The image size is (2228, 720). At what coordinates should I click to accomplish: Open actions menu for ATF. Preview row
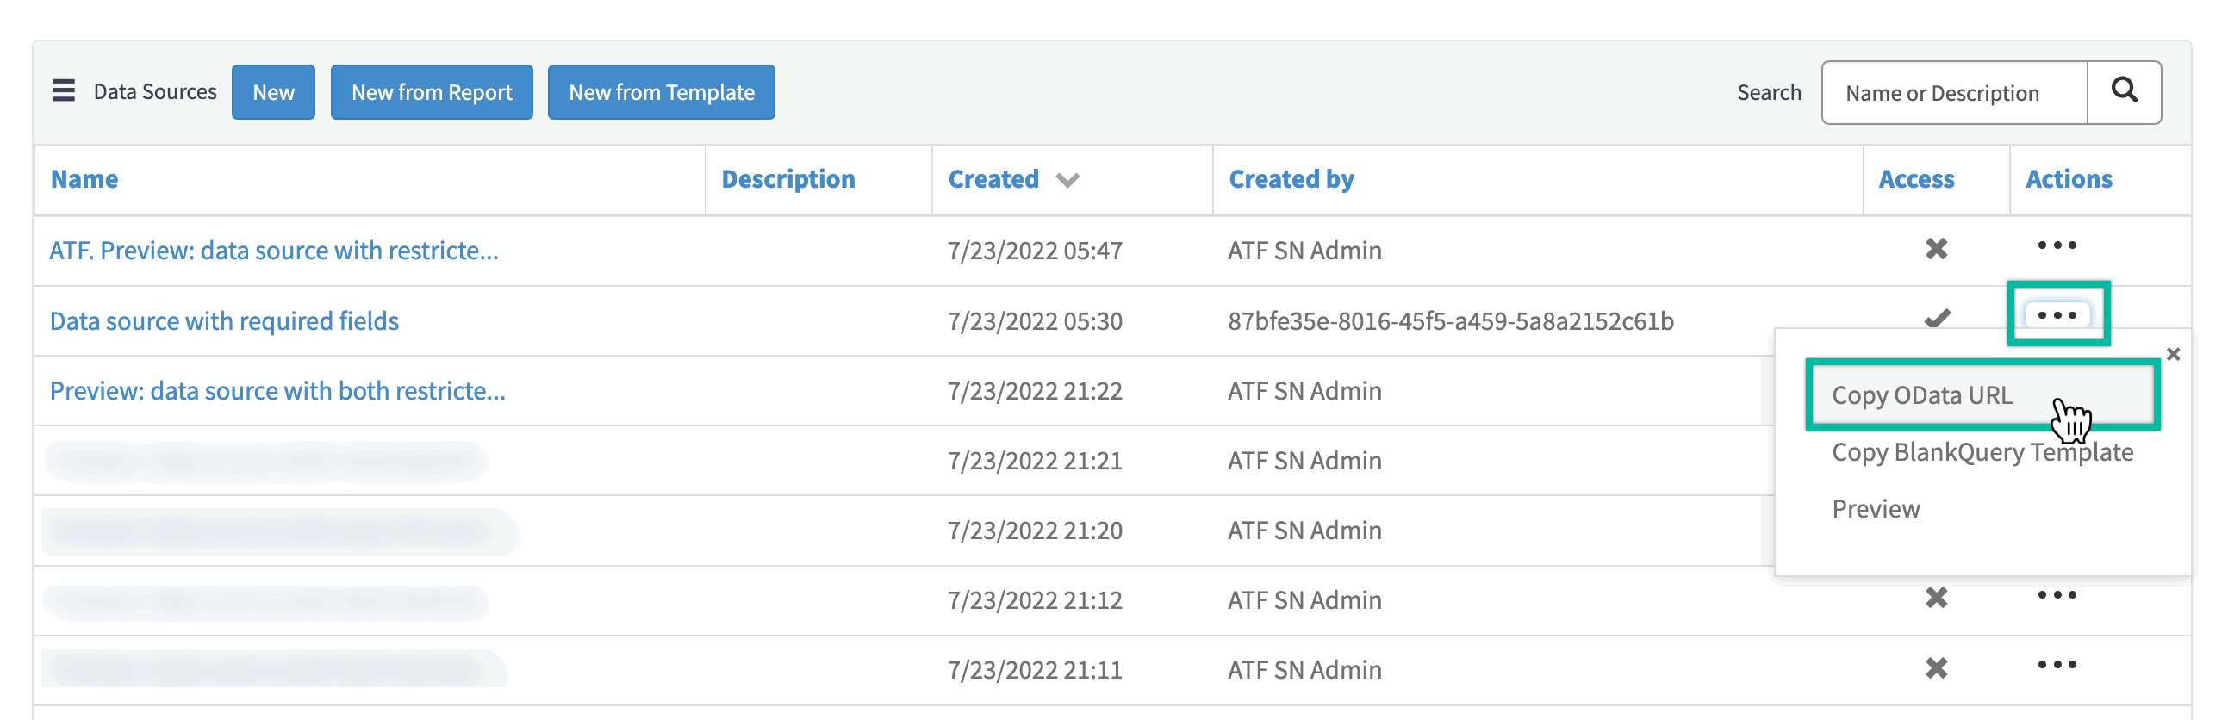2056,246
